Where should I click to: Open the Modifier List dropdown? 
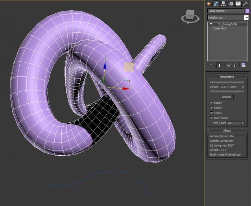click(247, 18)
